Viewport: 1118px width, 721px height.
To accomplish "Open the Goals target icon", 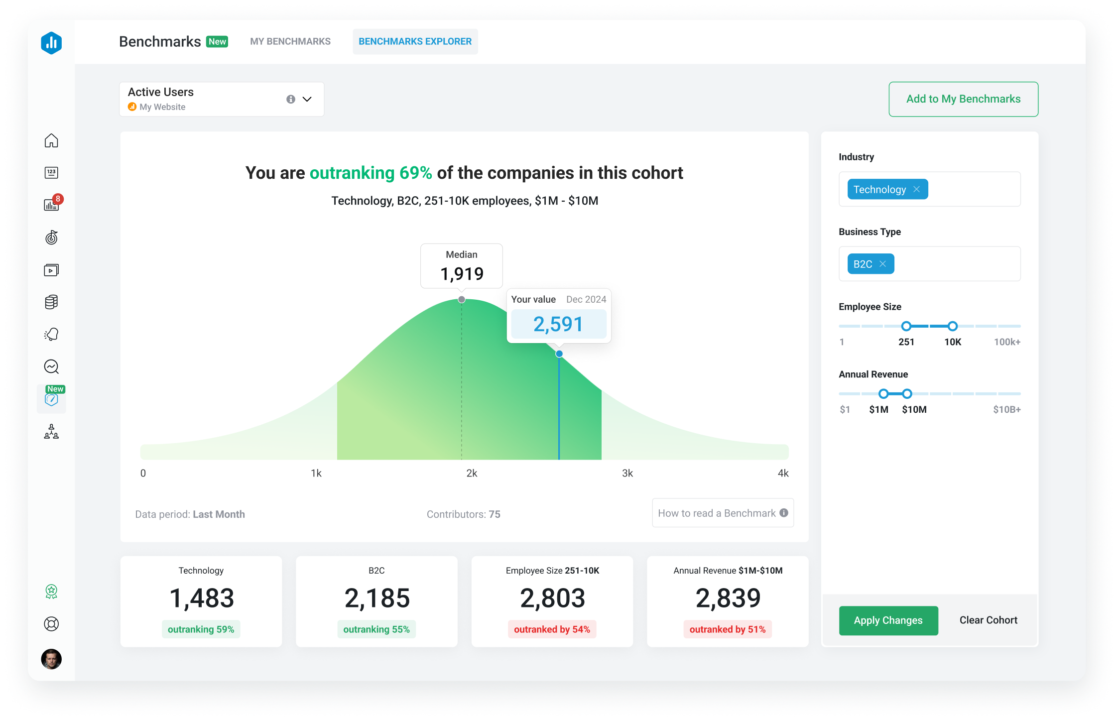I will 51,238.
